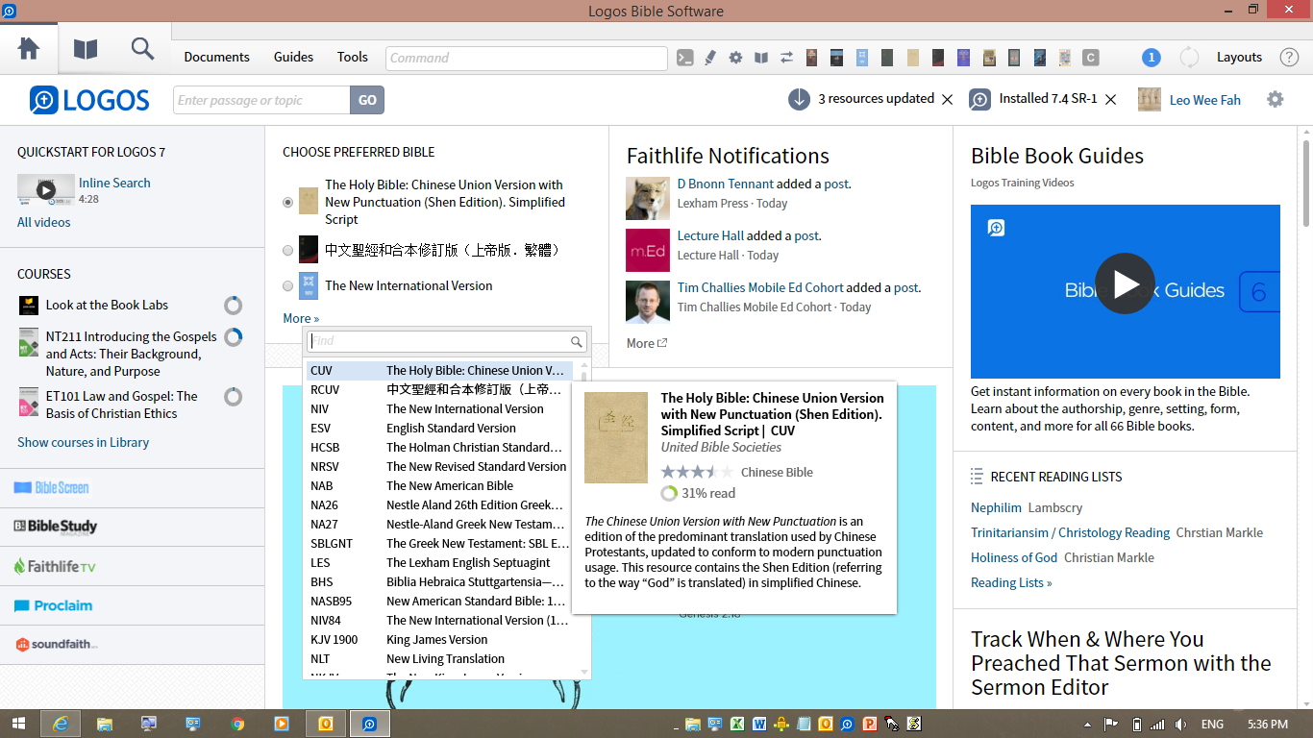Click progress ring for Look at the Book Labs
This screenshot has width=1313, height=738.
[233, 306]
